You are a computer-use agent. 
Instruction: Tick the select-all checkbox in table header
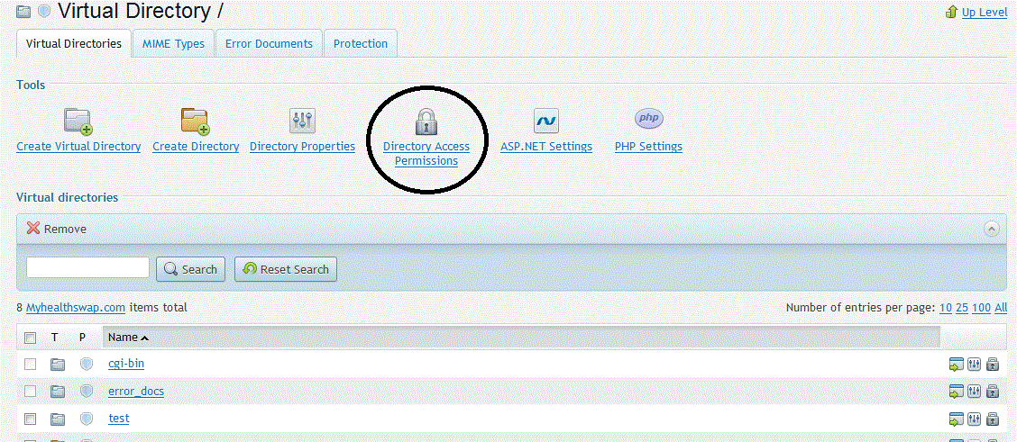(31, 338)
